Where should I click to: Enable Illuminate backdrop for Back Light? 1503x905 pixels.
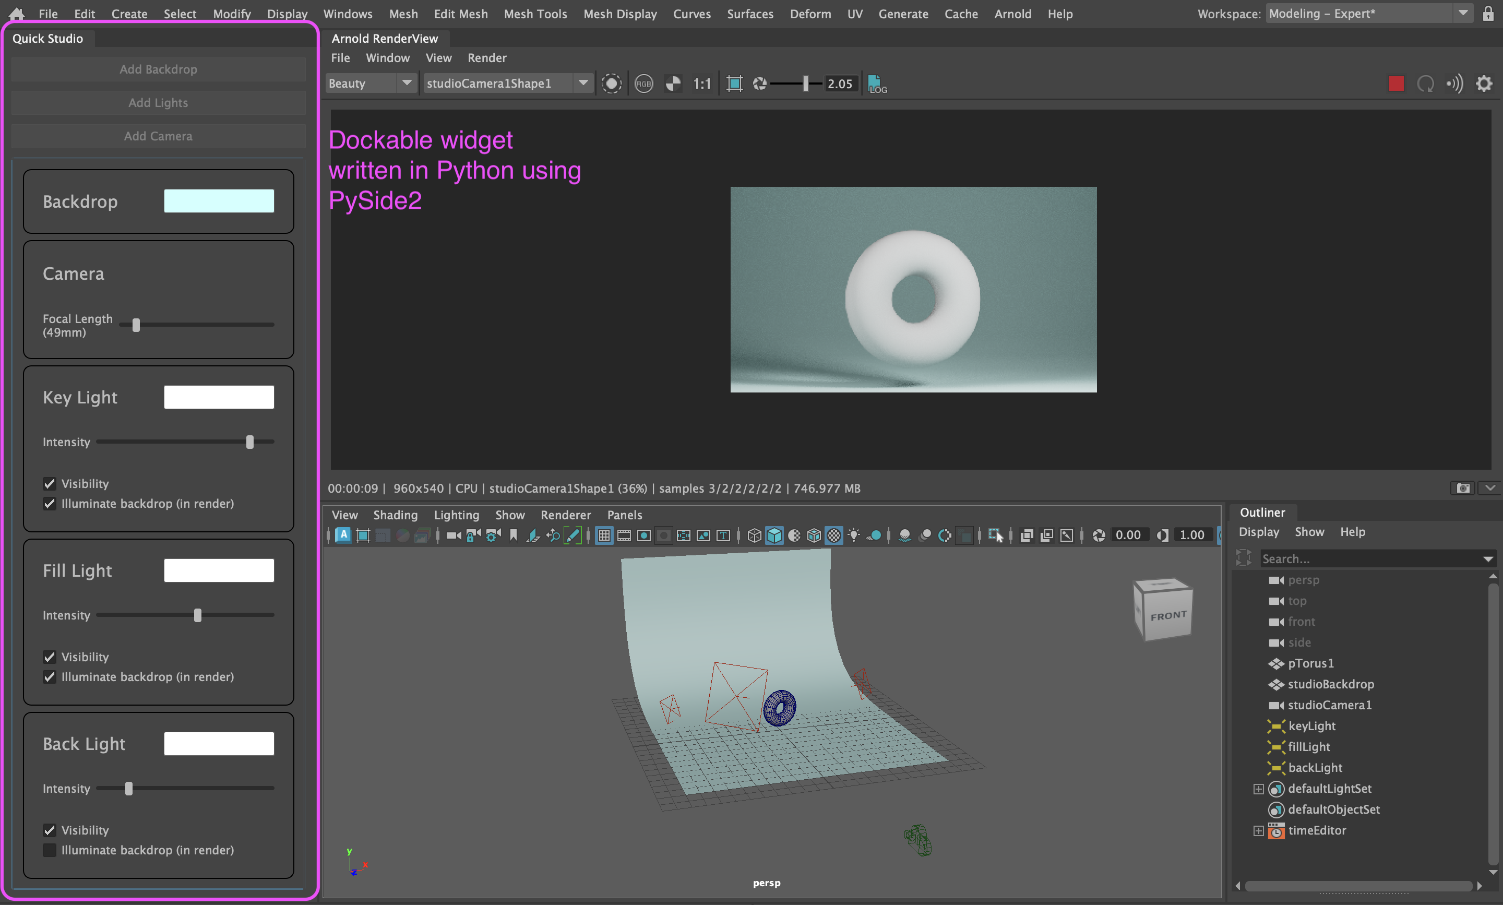(50, 850)
